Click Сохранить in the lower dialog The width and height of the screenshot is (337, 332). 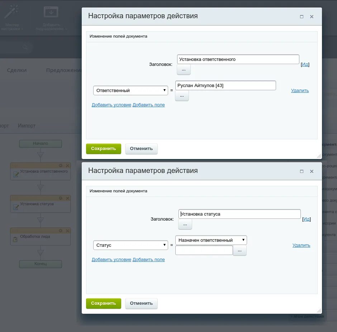point(103,303)
